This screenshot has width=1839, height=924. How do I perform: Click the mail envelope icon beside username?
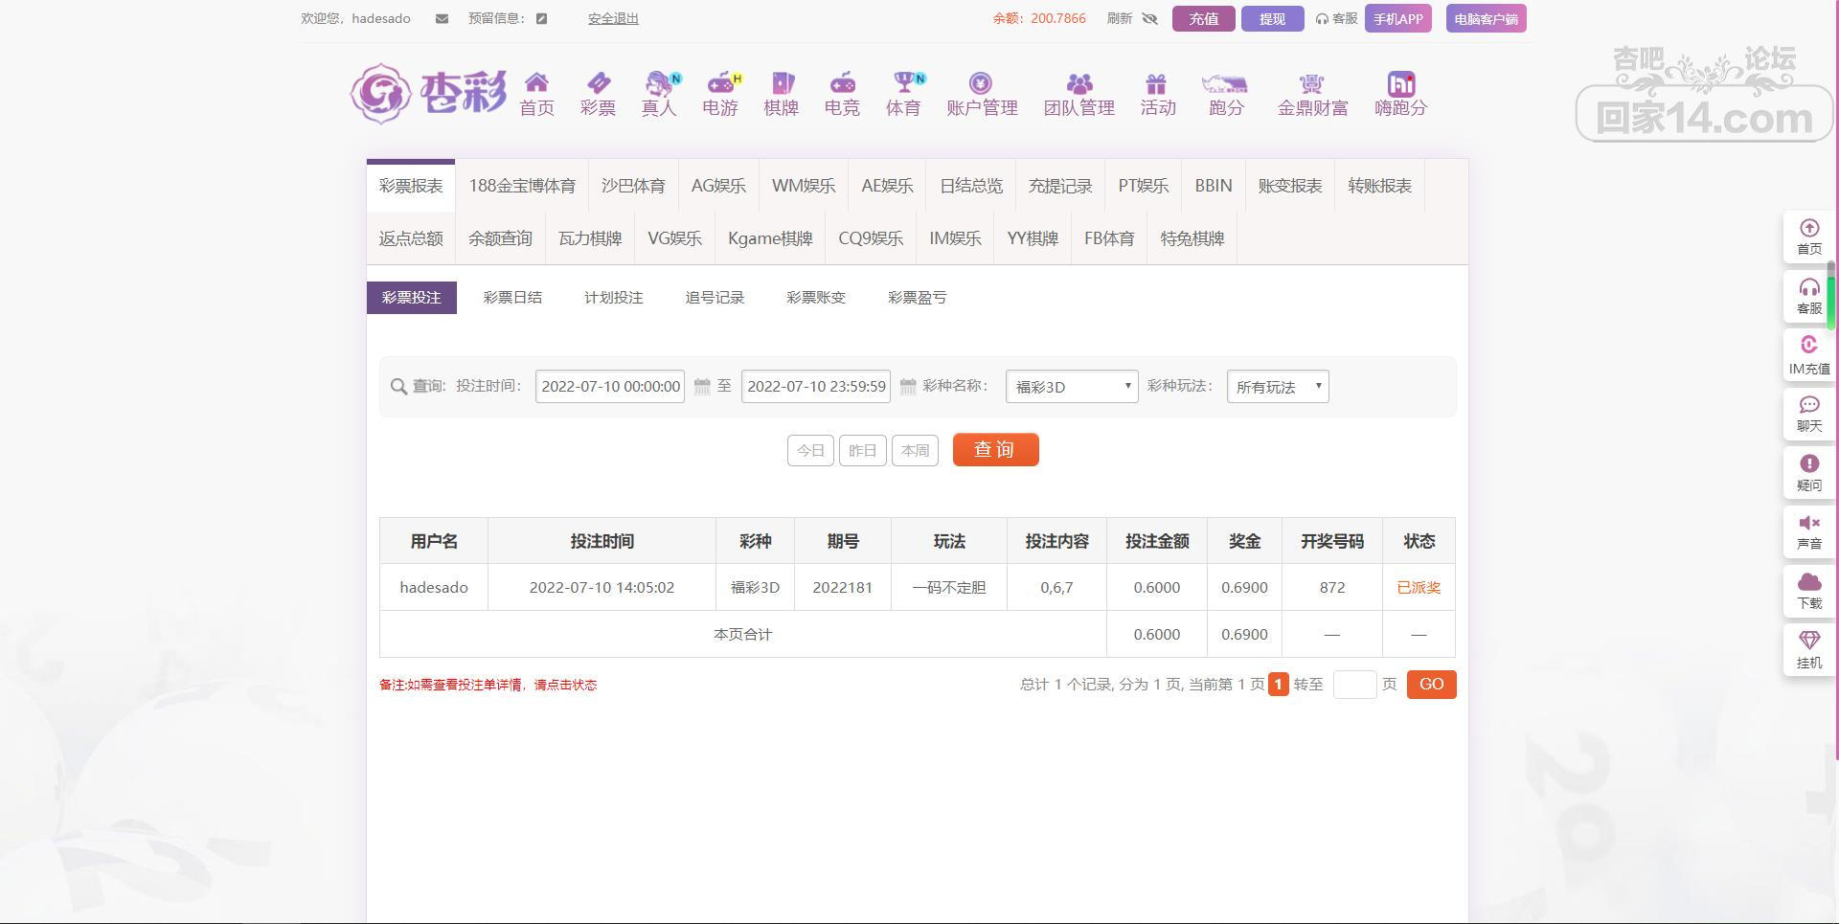442,19
